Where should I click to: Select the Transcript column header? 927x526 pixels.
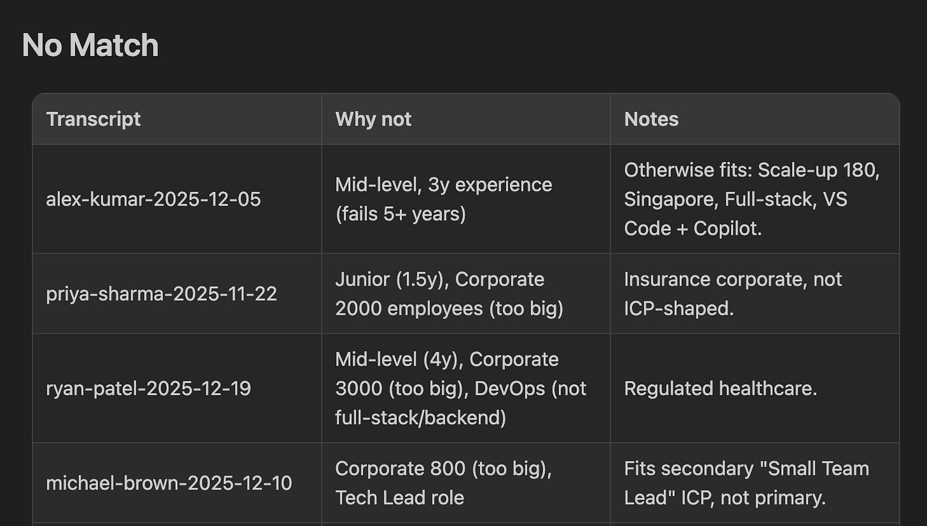pos(177,119)
